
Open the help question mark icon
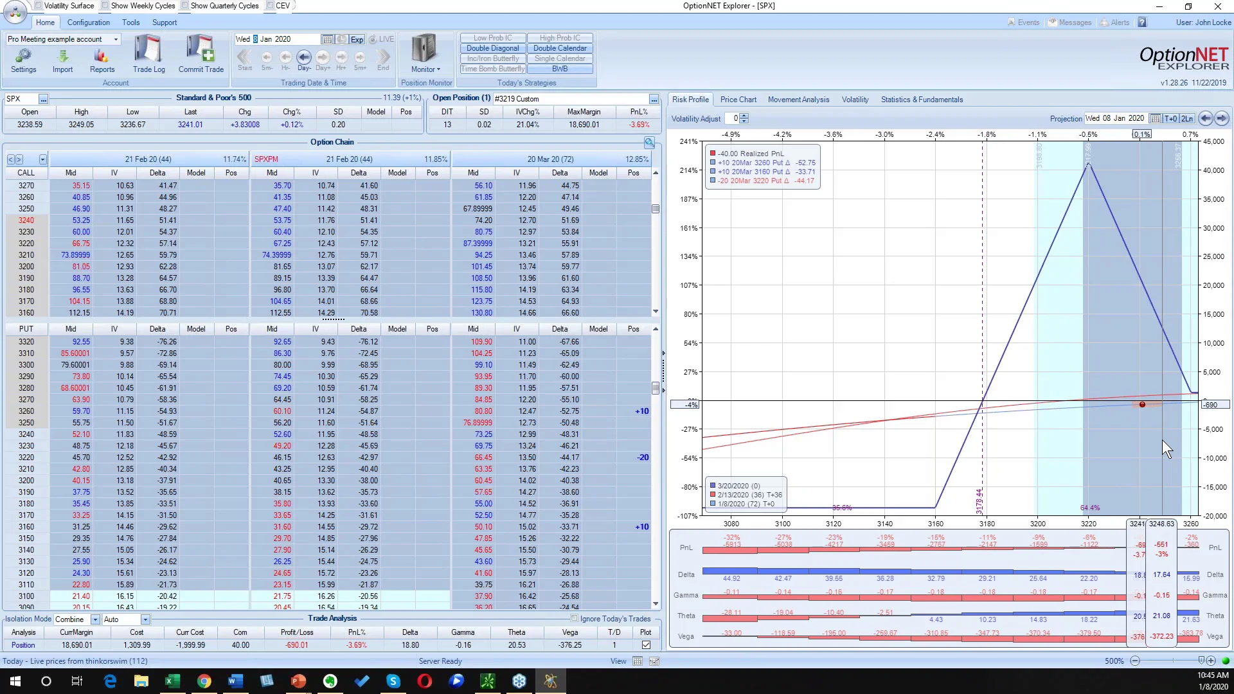[1142, 22]
